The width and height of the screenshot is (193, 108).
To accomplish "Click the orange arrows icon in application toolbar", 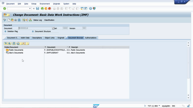I will click(27, 20).
